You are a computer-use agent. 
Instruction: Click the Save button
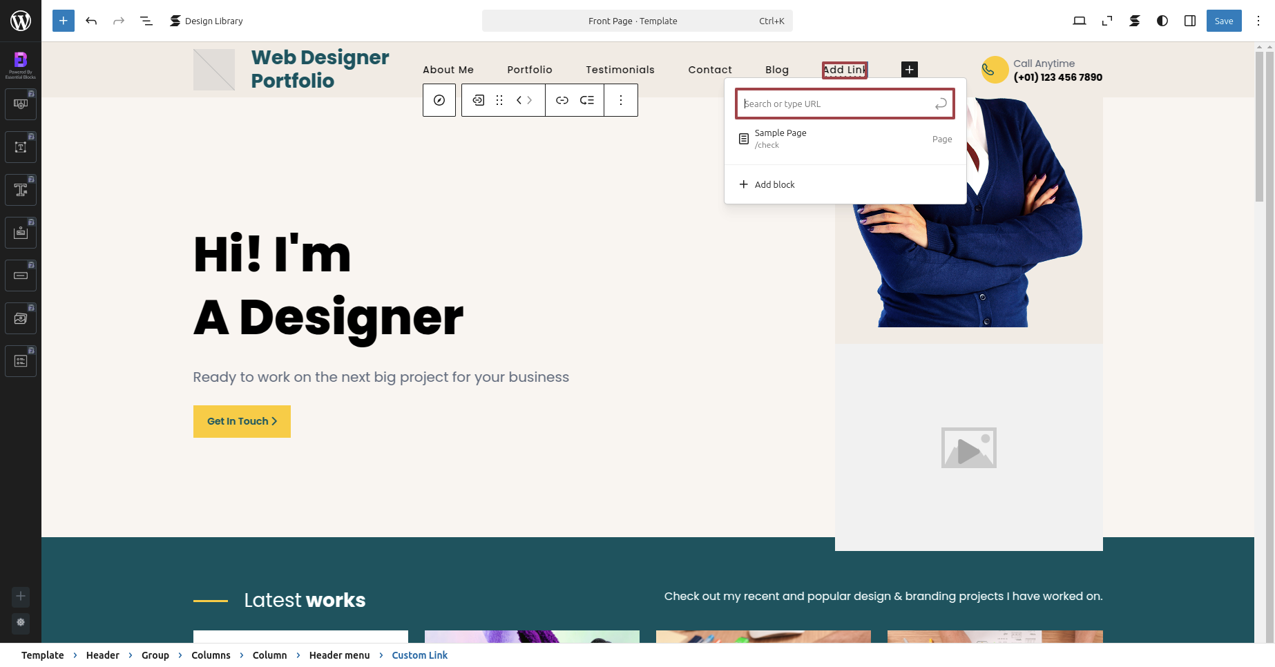pyautogui.click(x=1224, y=21)
